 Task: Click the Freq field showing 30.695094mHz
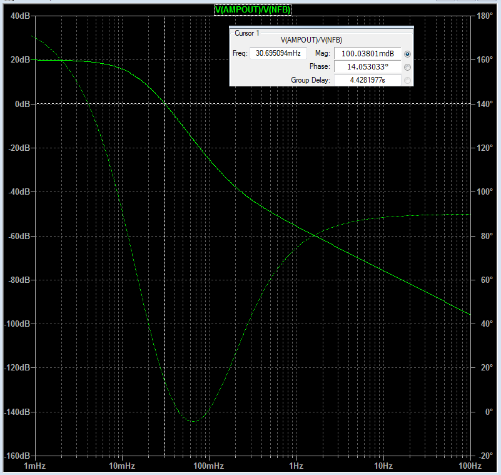click(x=278, y=53)
